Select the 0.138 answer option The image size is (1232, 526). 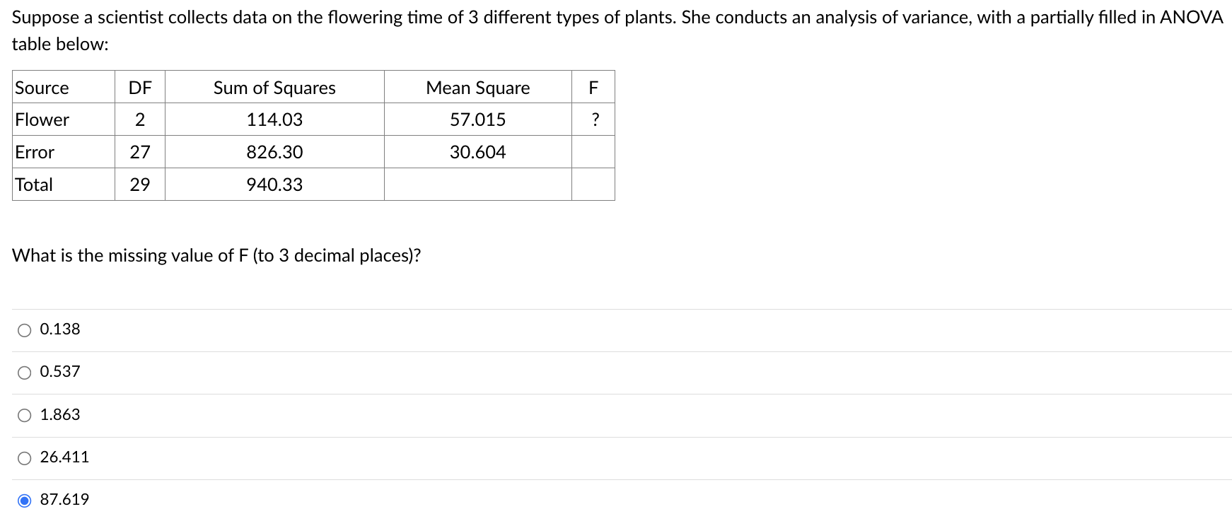pos(25,329)
